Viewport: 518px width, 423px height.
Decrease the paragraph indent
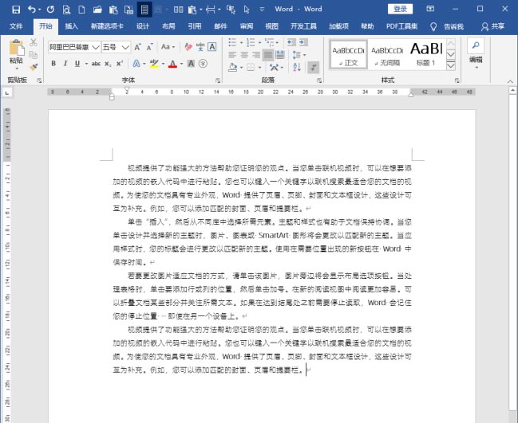pyautogui.click(x=291, y=42)
